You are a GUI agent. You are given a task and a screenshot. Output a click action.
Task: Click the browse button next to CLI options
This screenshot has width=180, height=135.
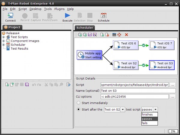[172, 97]
